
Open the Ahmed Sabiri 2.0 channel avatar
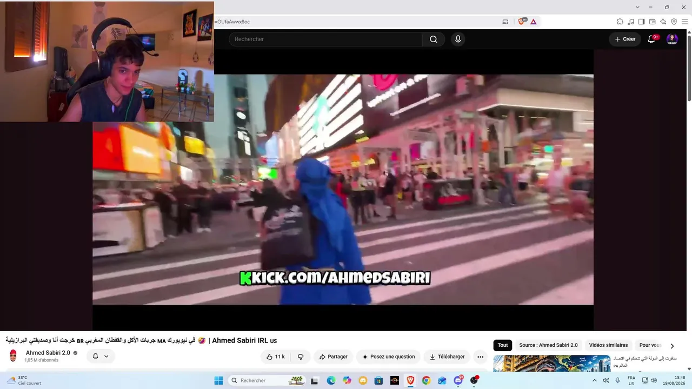(14, 356)
